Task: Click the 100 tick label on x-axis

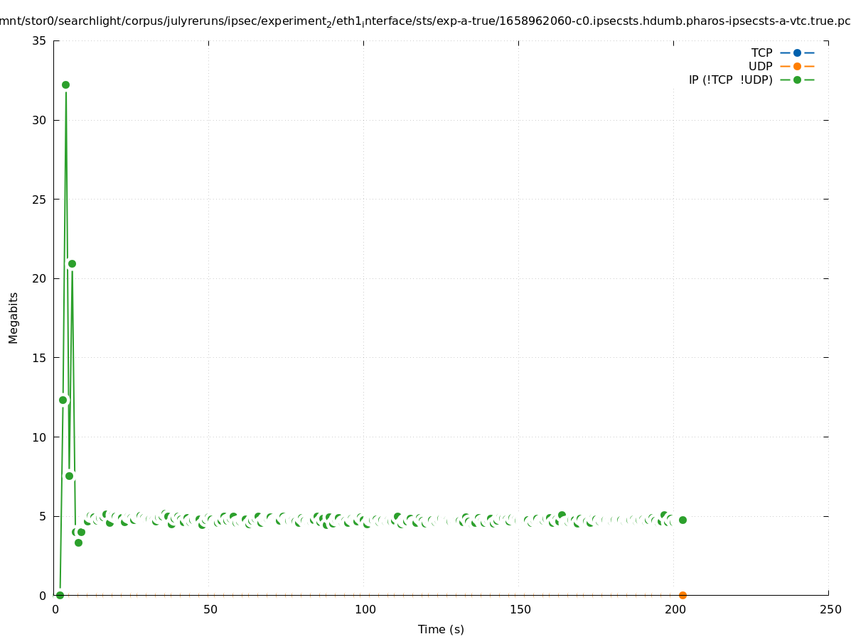Action: [x=364, y=609]
